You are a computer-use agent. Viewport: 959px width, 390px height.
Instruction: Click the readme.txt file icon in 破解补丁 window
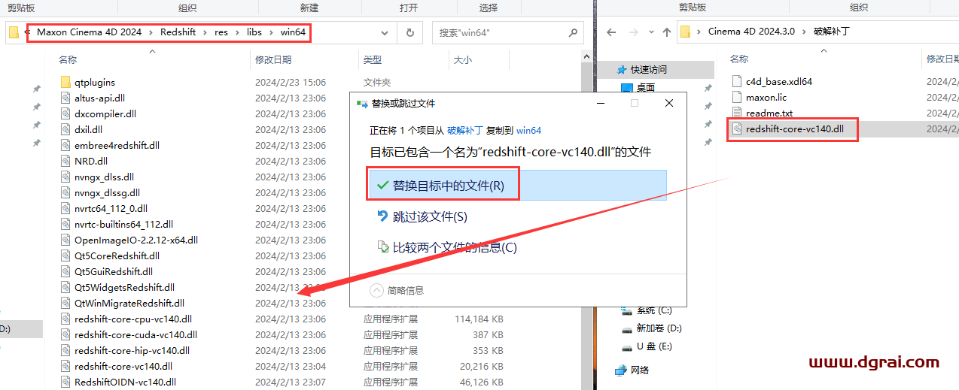click(x=737, y=113)
